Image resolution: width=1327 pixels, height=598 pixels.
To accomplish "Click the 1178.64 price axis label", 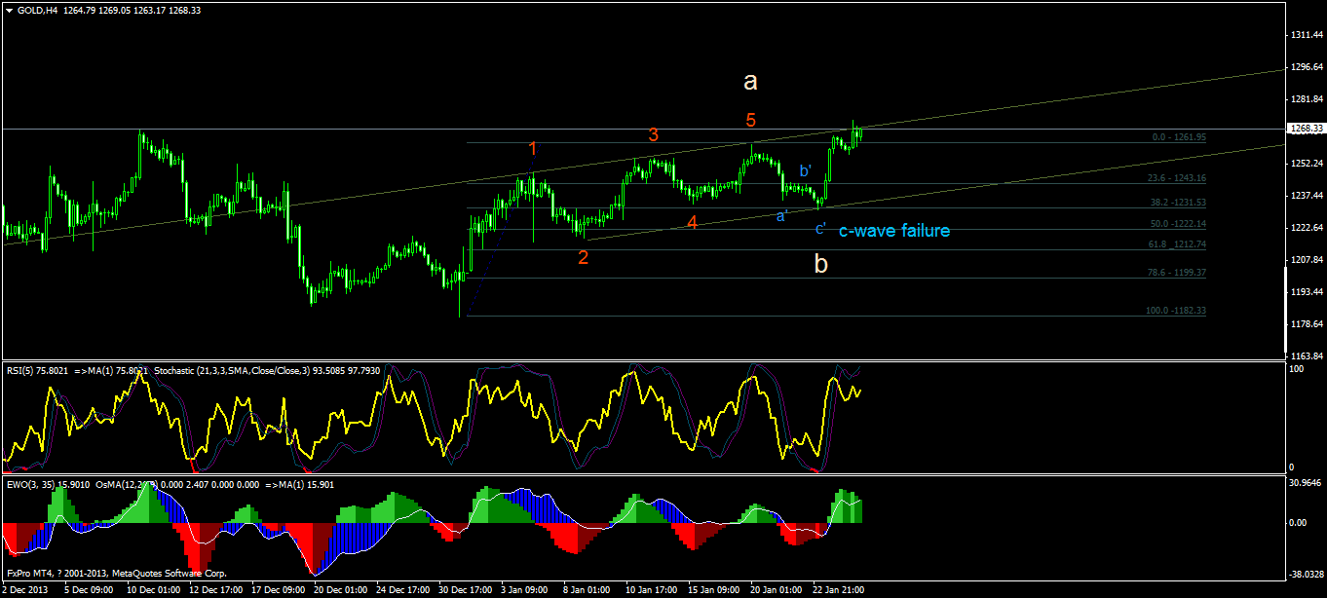I will coord(1306,324).
